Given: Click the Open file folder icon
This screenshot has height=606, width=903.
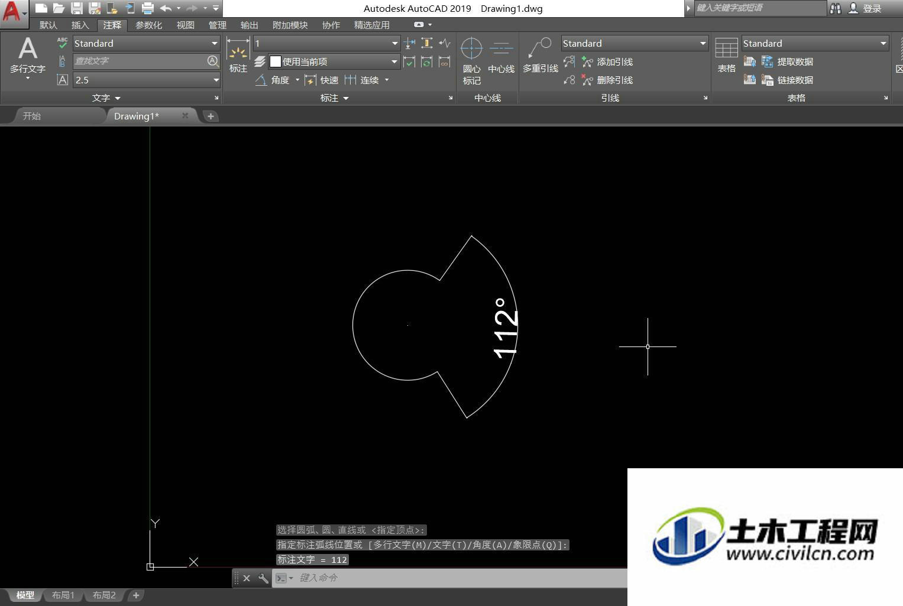Looking at the screenshot, I should 59,8.
